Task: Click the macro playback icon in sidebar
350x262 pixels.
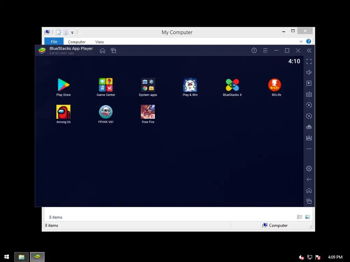Action: click(309, 105)
